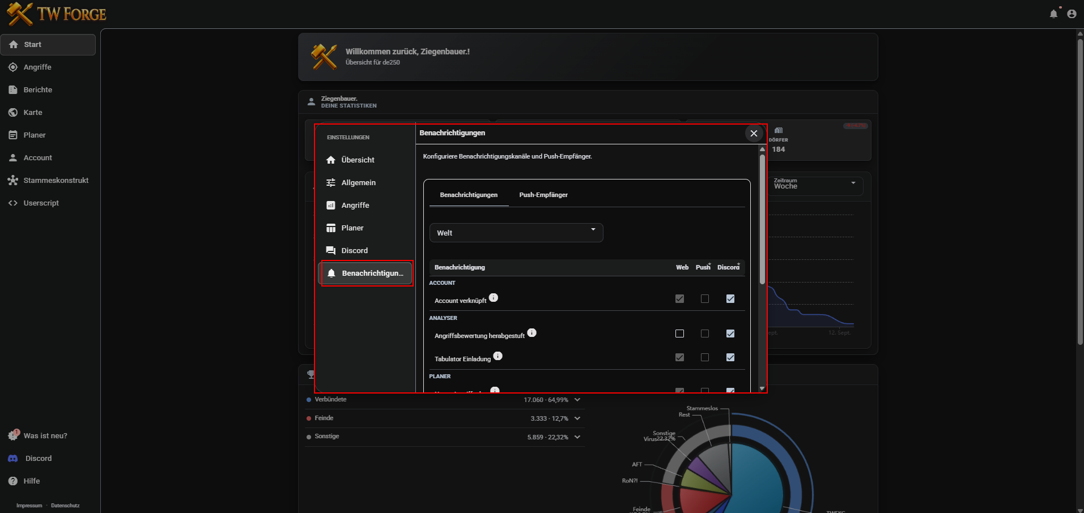Click the settings dialog scrollbar thumb
The width and height of the screenshot is (1084, 513).
tap(762, 219)
